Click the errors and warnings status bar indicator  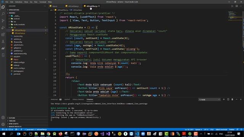pyautogui.click(x=7, y=129)
